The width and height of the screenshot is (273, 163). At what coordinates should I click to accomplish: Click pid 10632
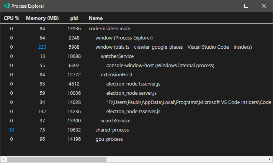(74, 130)
